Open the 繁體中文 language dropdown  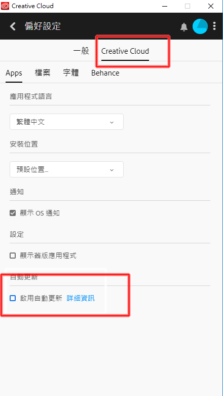click(x=67, y=122)
